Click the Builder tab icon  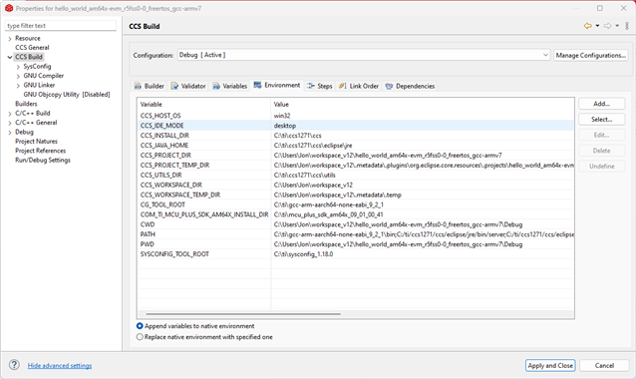coord(138,86)
